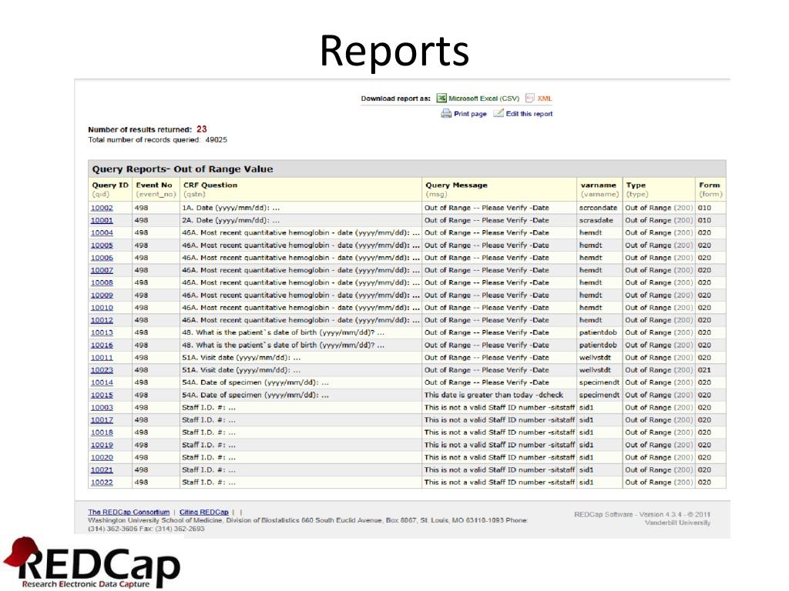789x591 pixels.
Task: Click the REDCap logo
Action: pyautogui.click(x=92, y=563)
